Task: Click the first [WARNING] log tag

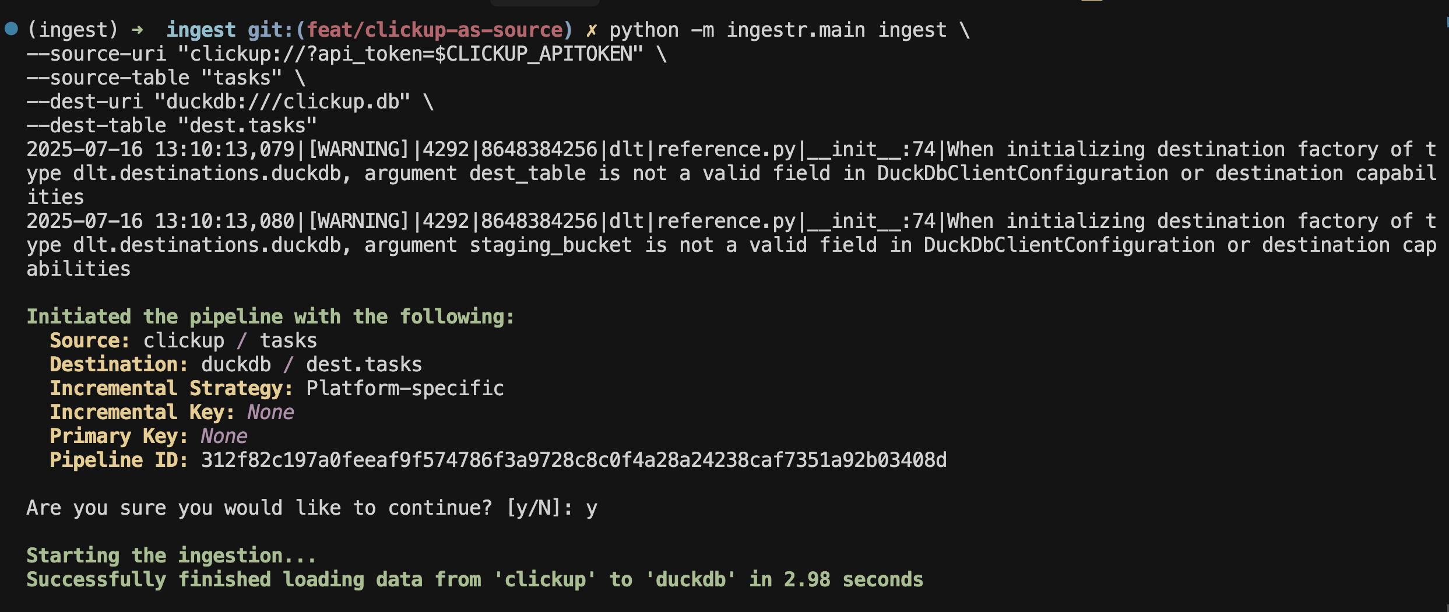Action: 358,150
